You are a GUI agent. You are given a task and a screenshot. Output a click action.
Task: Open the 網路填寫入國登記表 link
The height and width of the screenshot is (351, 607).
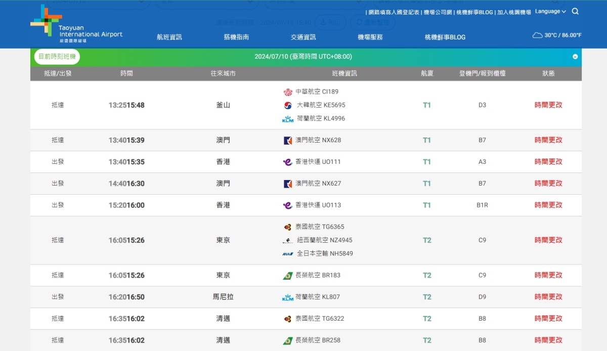point(394,12)
